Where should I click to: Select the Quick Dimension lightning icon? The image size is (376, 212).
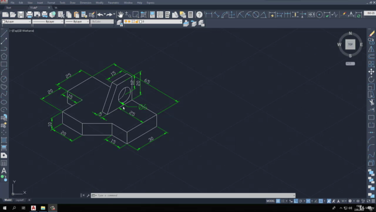pyautogui.click(x=272, y=15)
